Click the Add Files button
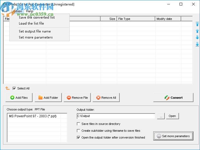 [19, 98]
